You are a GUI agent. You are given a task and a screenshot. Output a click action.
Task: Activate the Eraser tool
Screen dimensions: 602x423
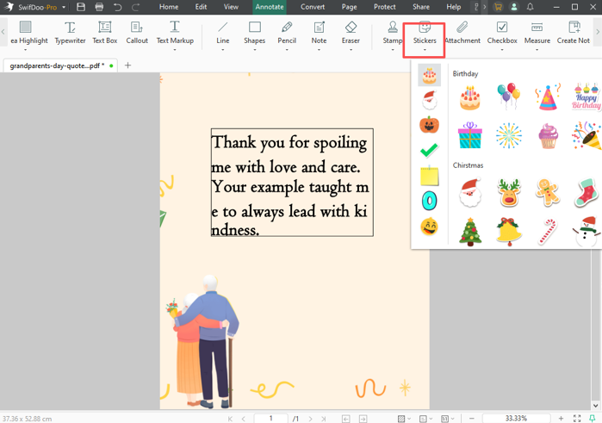[351, 33]
